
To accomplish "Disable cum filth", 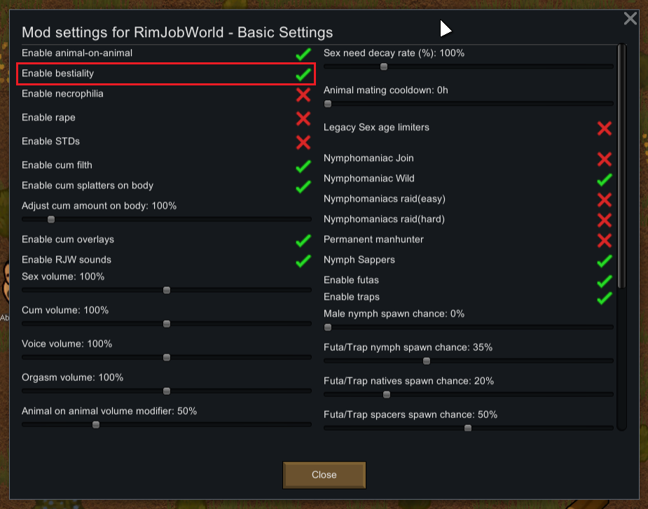I will click(303, 166).
